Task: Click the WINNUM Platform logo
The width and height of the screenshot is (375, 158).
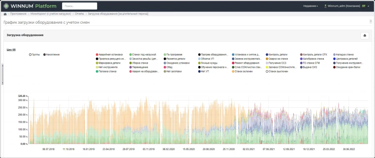Action: click(x=30, y=6)
